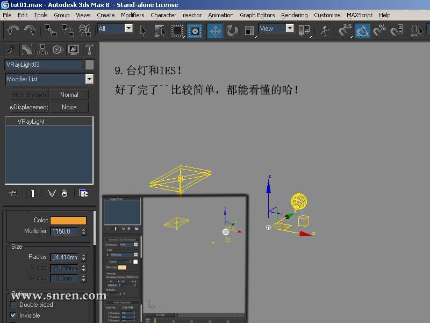Enable the Double-sided checkbox
The width and height of the screenshot is (430, 323).
tap(12, 305)
